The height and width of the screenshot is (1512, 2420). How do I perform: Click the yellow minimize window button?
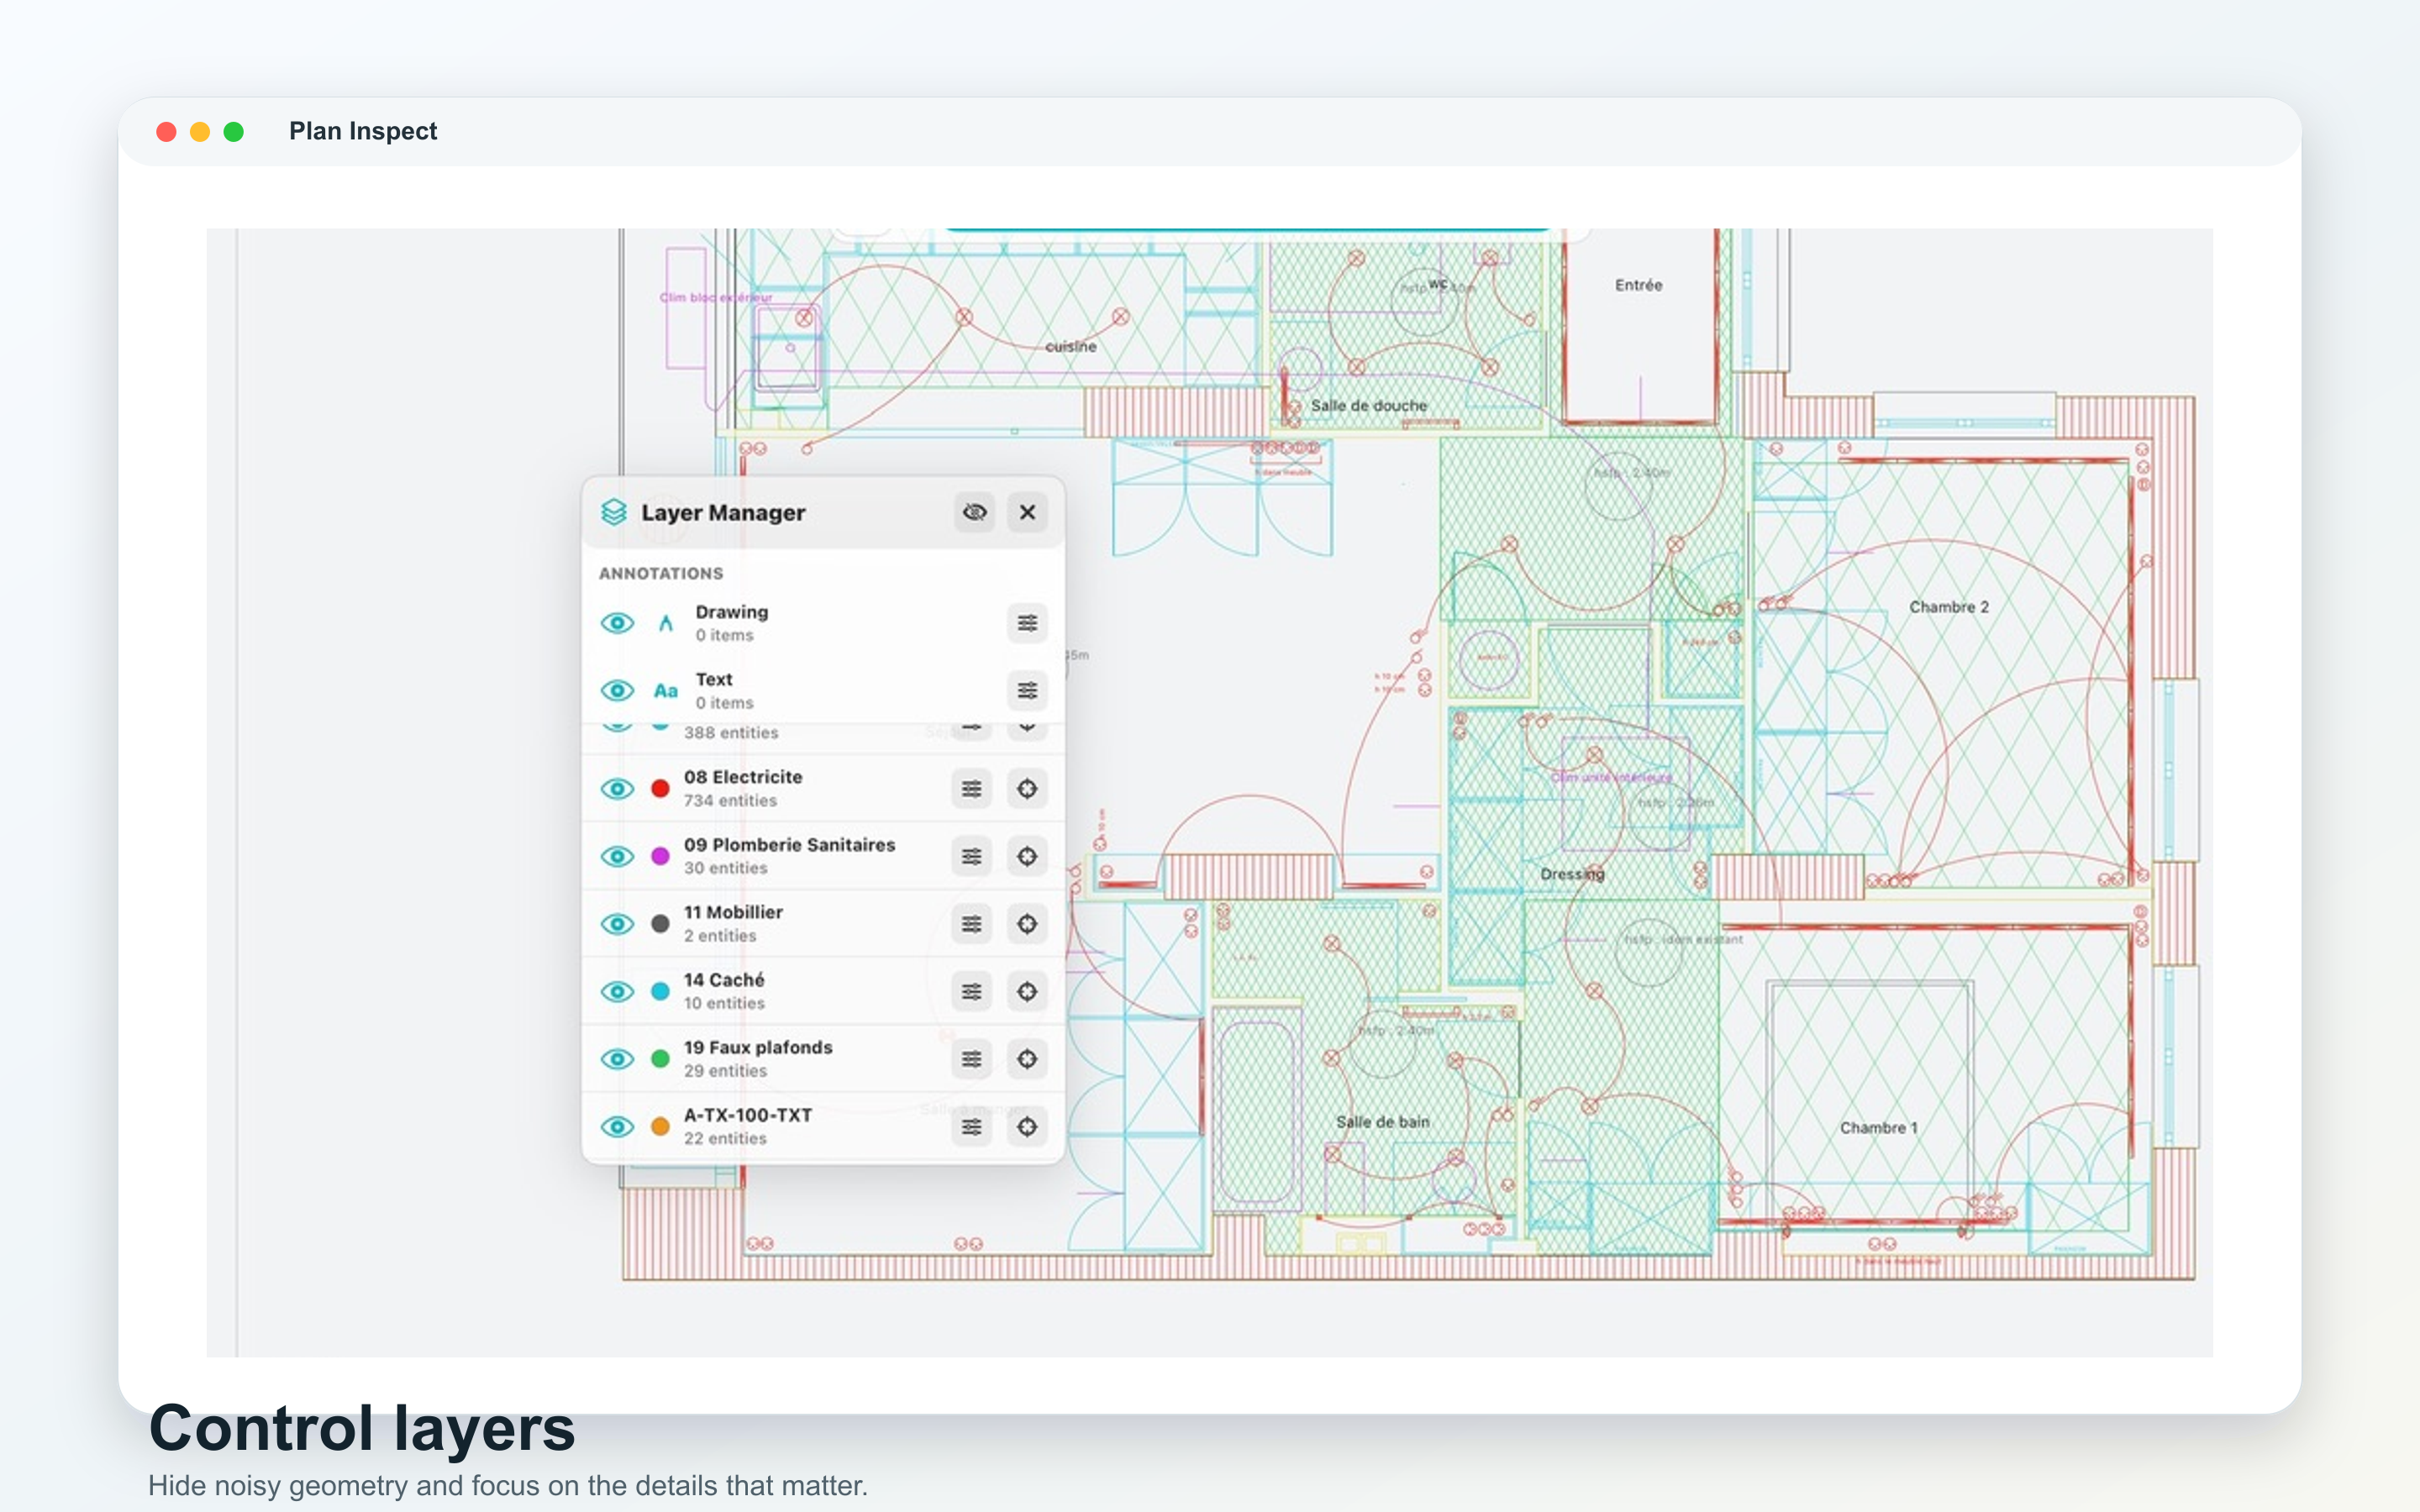(x=200, y=132)
